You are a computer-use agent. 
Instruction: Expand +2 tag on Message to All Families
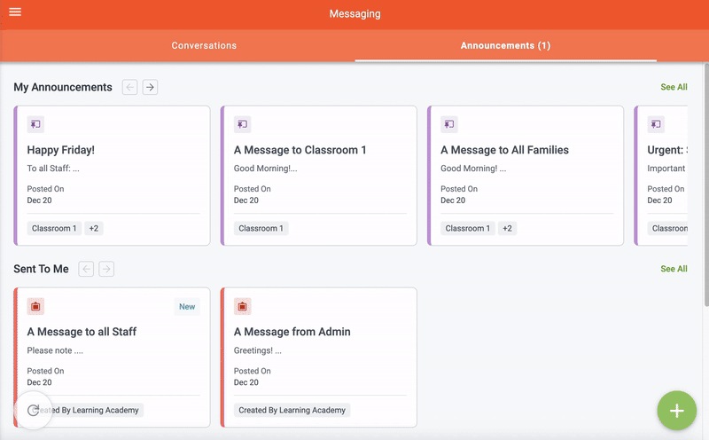(507, 228)
